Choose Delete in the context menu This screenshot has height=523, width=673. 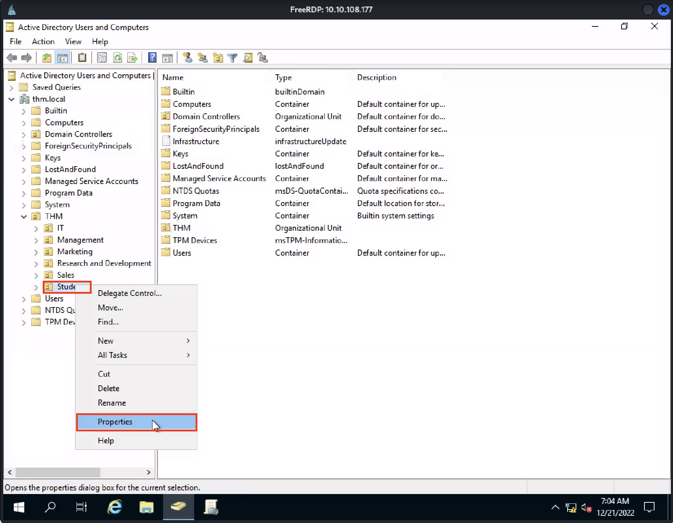137,389
